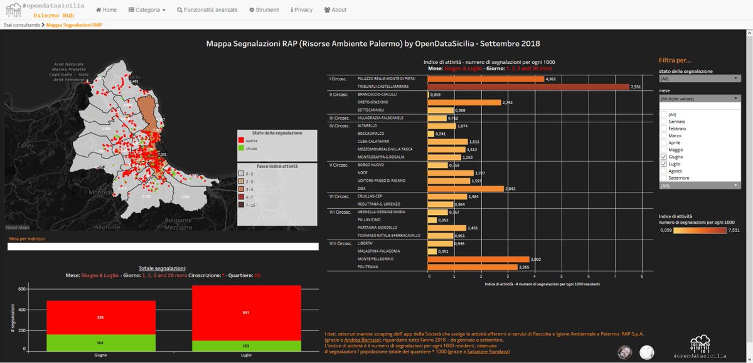Click the opendatasicilia Palermo Hub logo
The height and width of the screenshot is (363, 753).
pyautogui.click(x=44, y=9)
